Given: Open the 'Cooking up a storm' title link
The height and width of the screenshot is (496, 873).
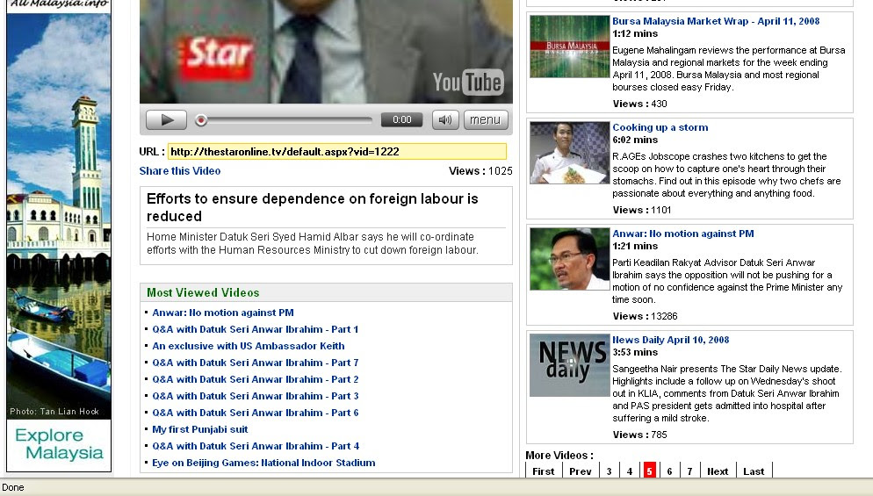Looking at the screenshot, I should click(660, 127).
